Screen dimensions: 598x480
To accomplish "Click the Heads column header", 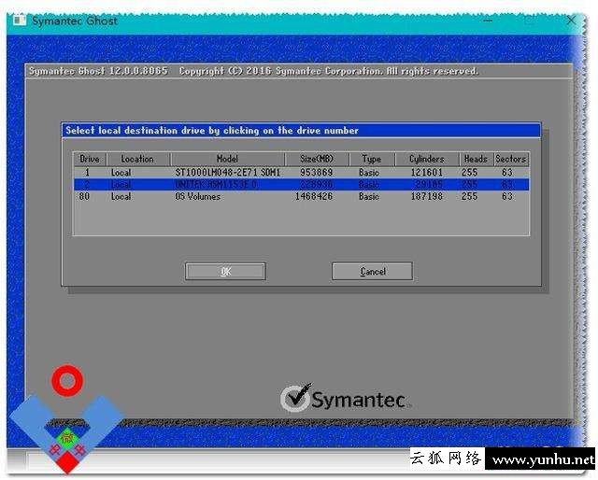I will pos(476,159).
